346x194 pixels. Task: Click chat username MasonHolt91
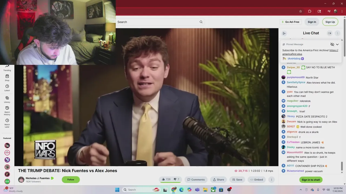[295, 153]
